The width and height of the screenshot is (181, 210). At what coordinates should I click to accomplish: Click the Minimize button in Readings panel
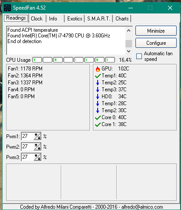click(156, 31)
